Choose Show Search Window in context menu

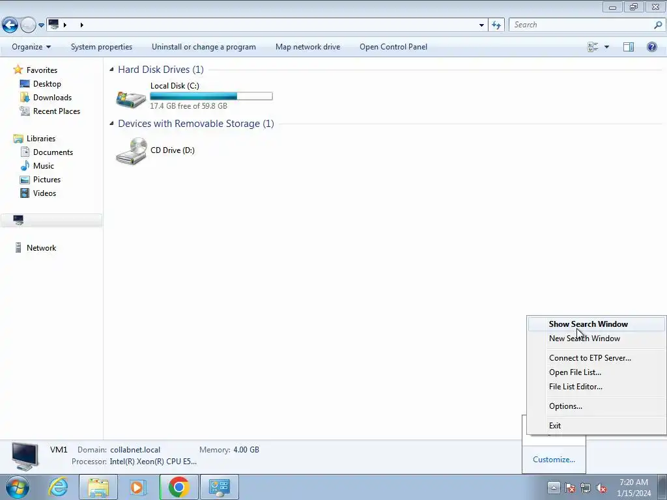tap(597, 324)
